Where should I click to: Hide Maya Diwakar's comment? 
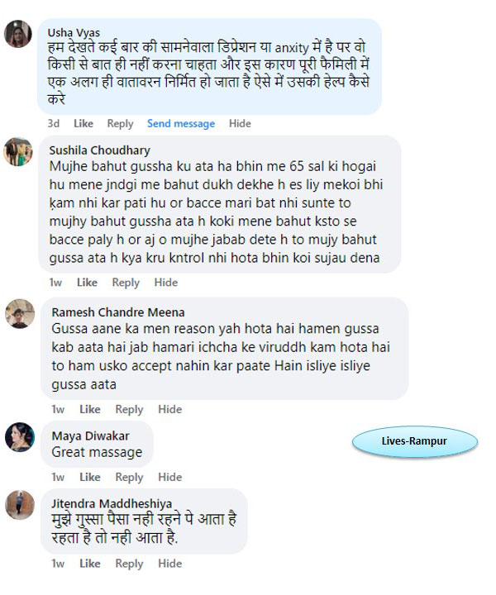pyautogui.click(x=170, y=477)
